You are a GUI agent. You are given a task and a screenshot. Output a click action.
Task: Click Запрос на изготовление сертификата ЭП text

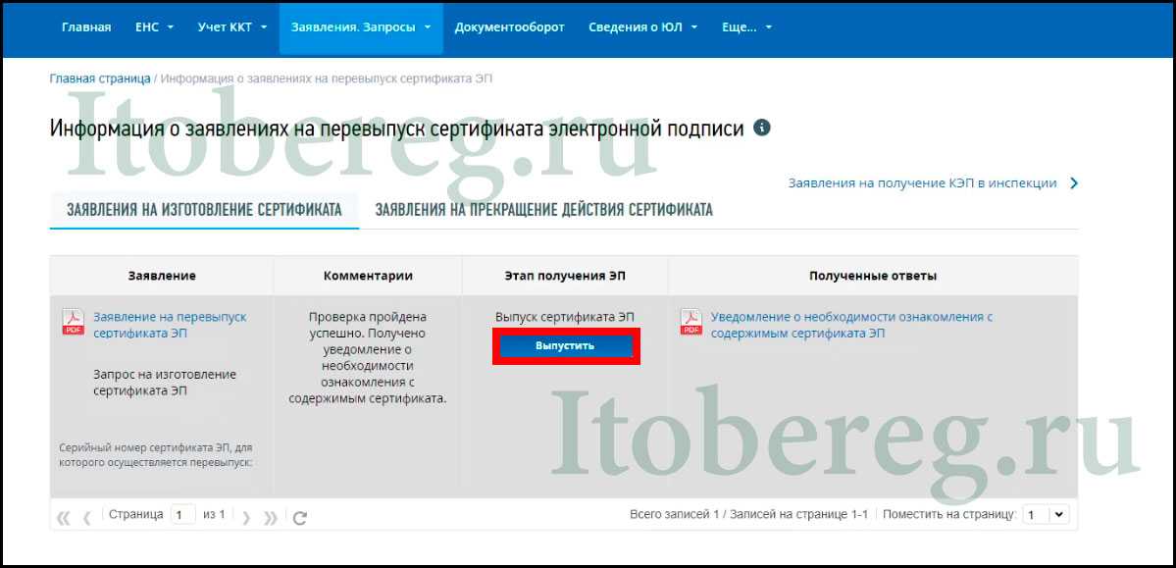[x=165, y=382]
